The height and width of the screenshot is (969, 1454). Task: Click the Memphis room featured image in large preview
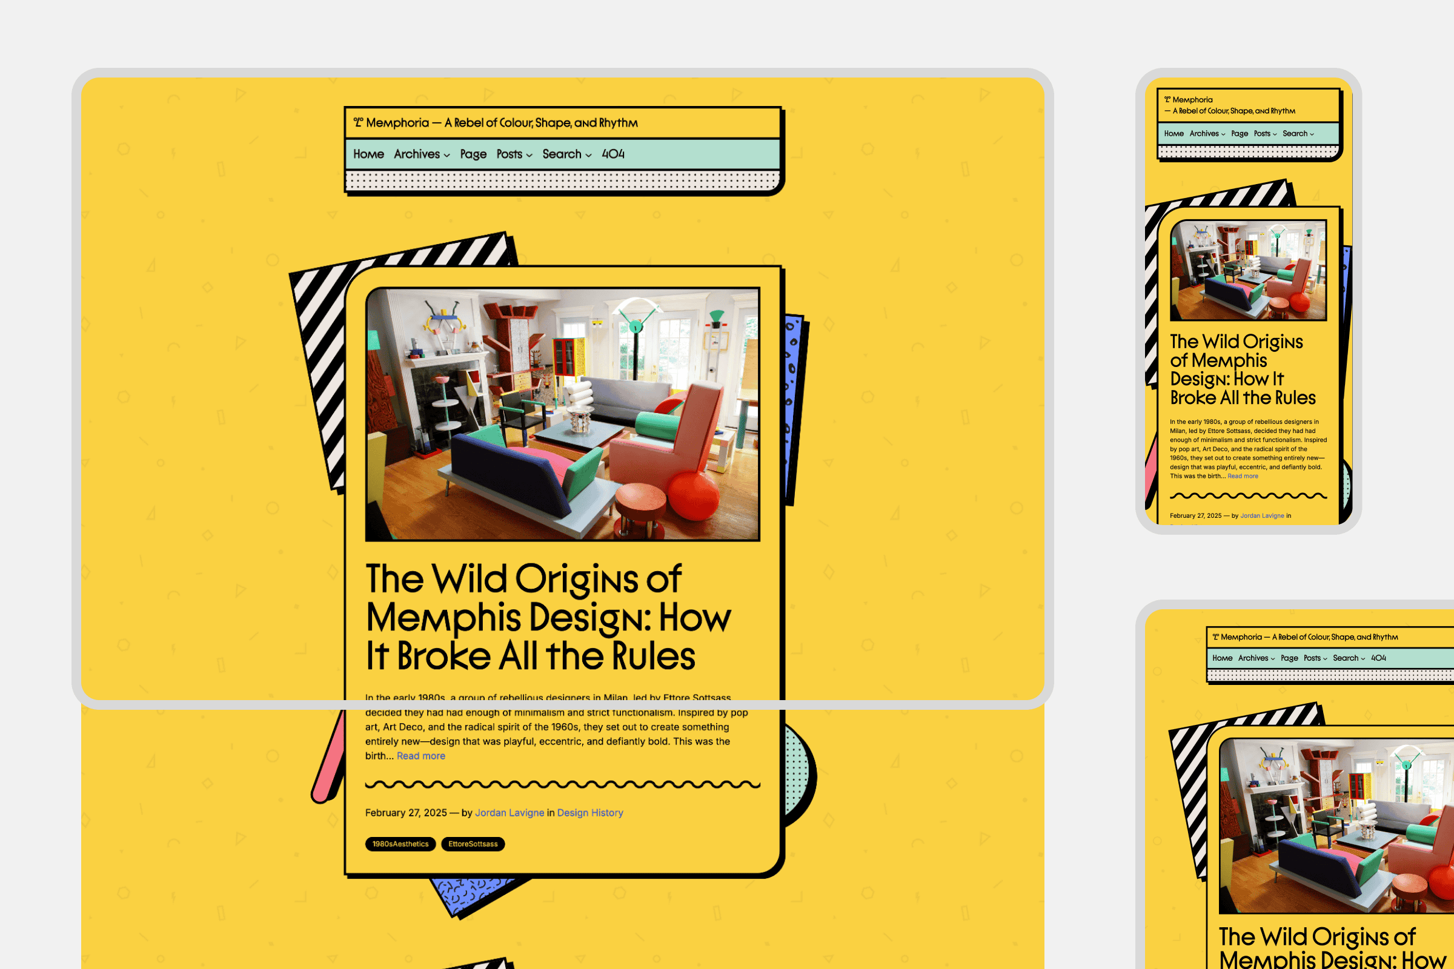562,414
